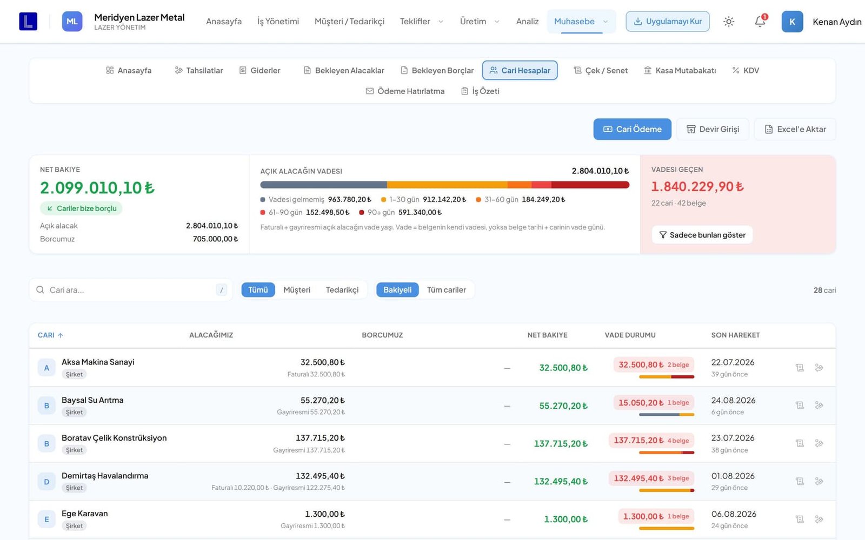
Task: Click the blue L logo icon
Action: tap(28, 22)
